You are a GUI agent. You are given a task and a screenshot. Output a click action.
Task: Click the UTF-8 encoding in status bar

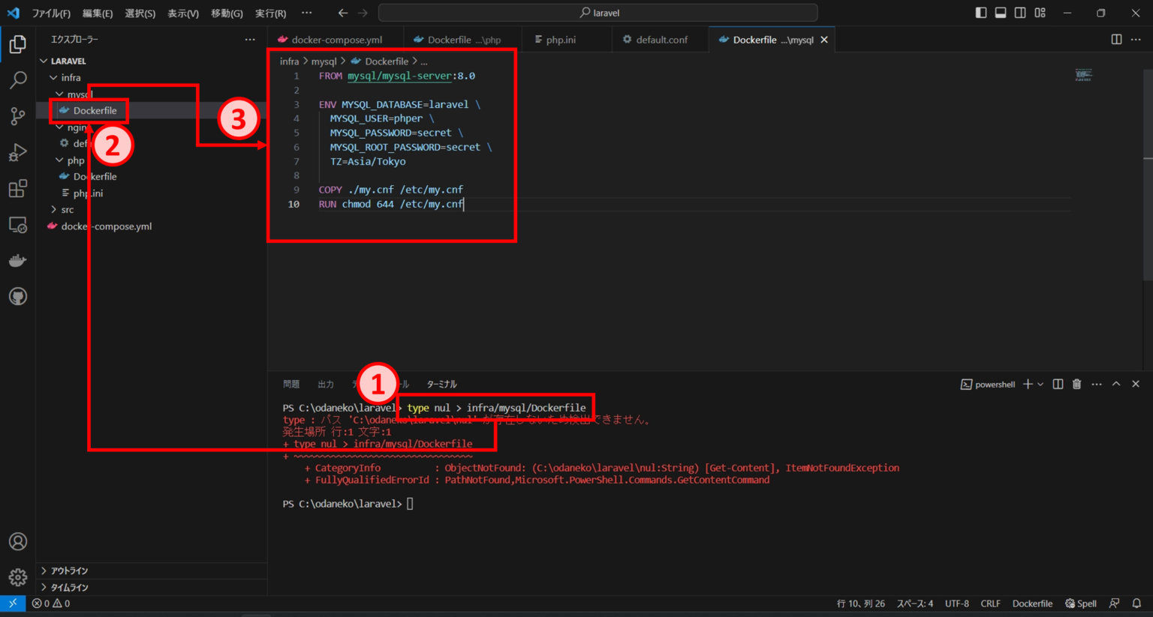click(957, 603)
